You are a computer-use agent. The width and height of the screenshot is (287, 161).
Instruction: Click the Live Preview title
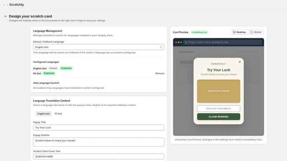coord(180,32)
